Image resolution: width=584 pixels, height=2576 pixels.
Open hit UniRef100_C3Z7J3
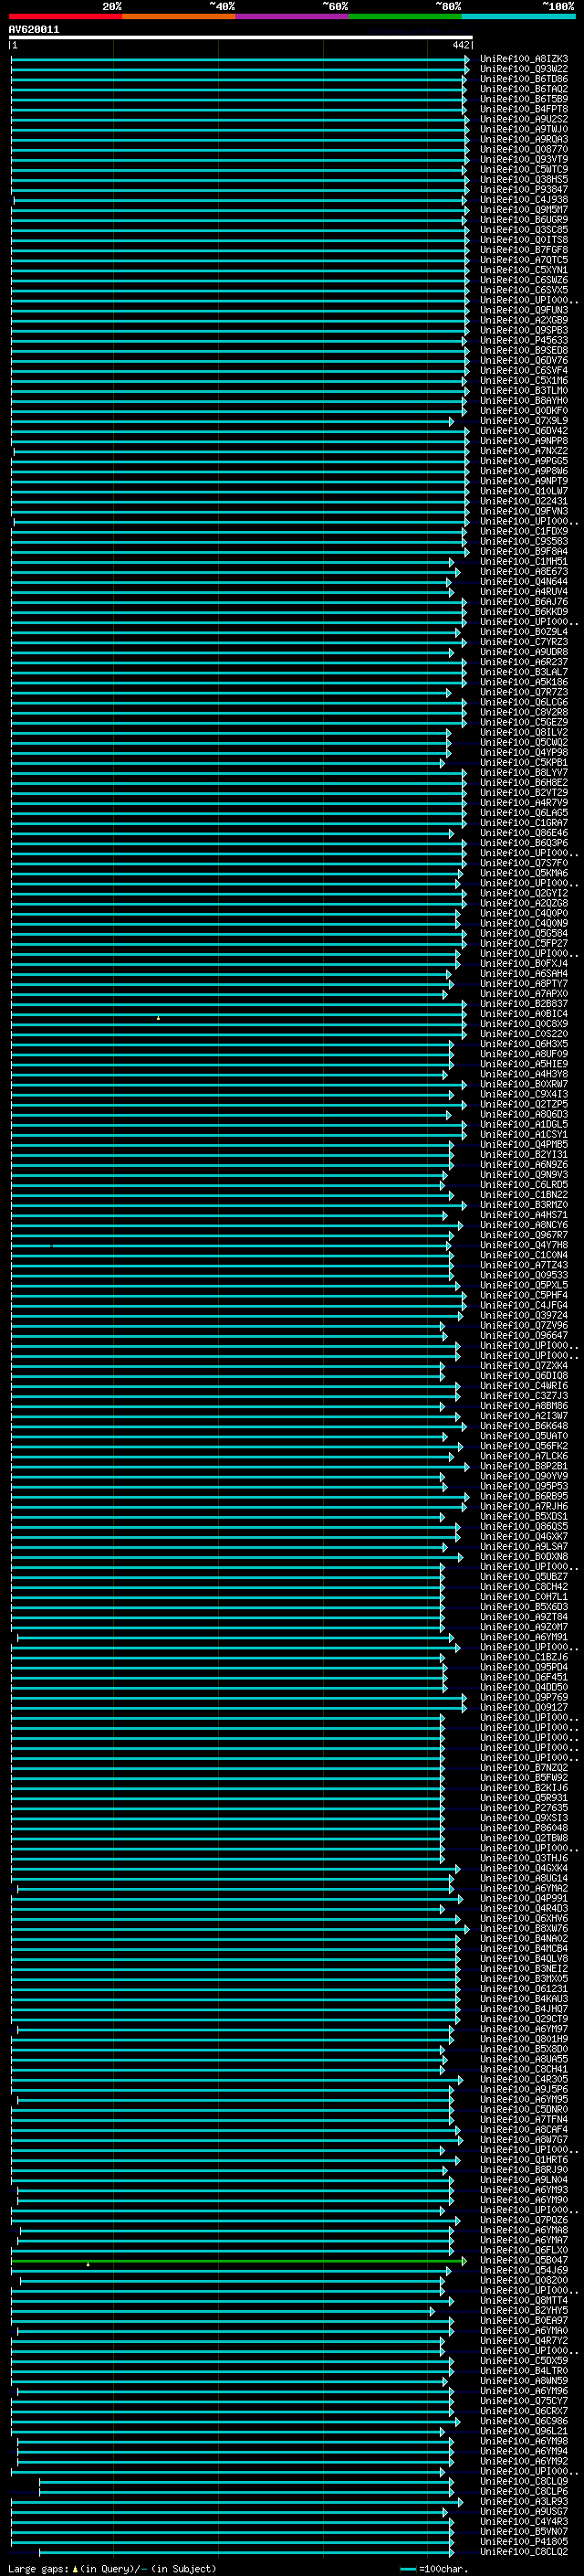tap(524, 1396)
